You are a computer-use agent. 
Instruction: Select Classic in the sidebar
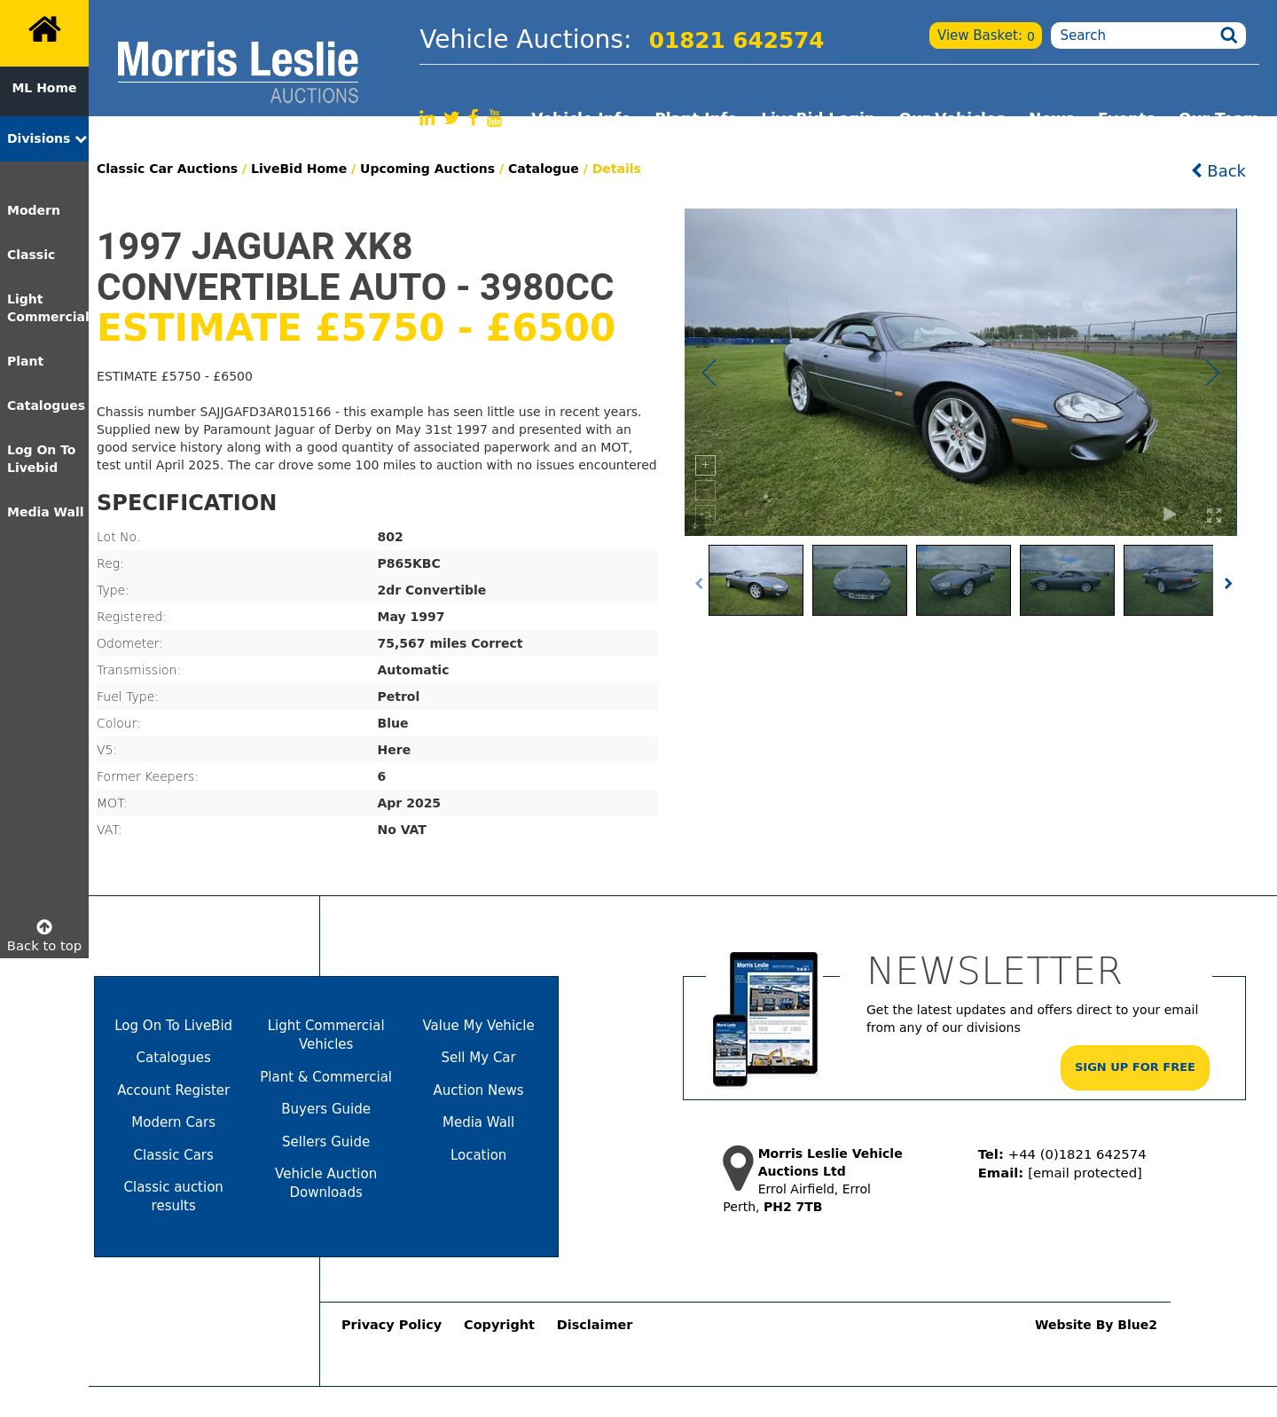tap(31, 255)
